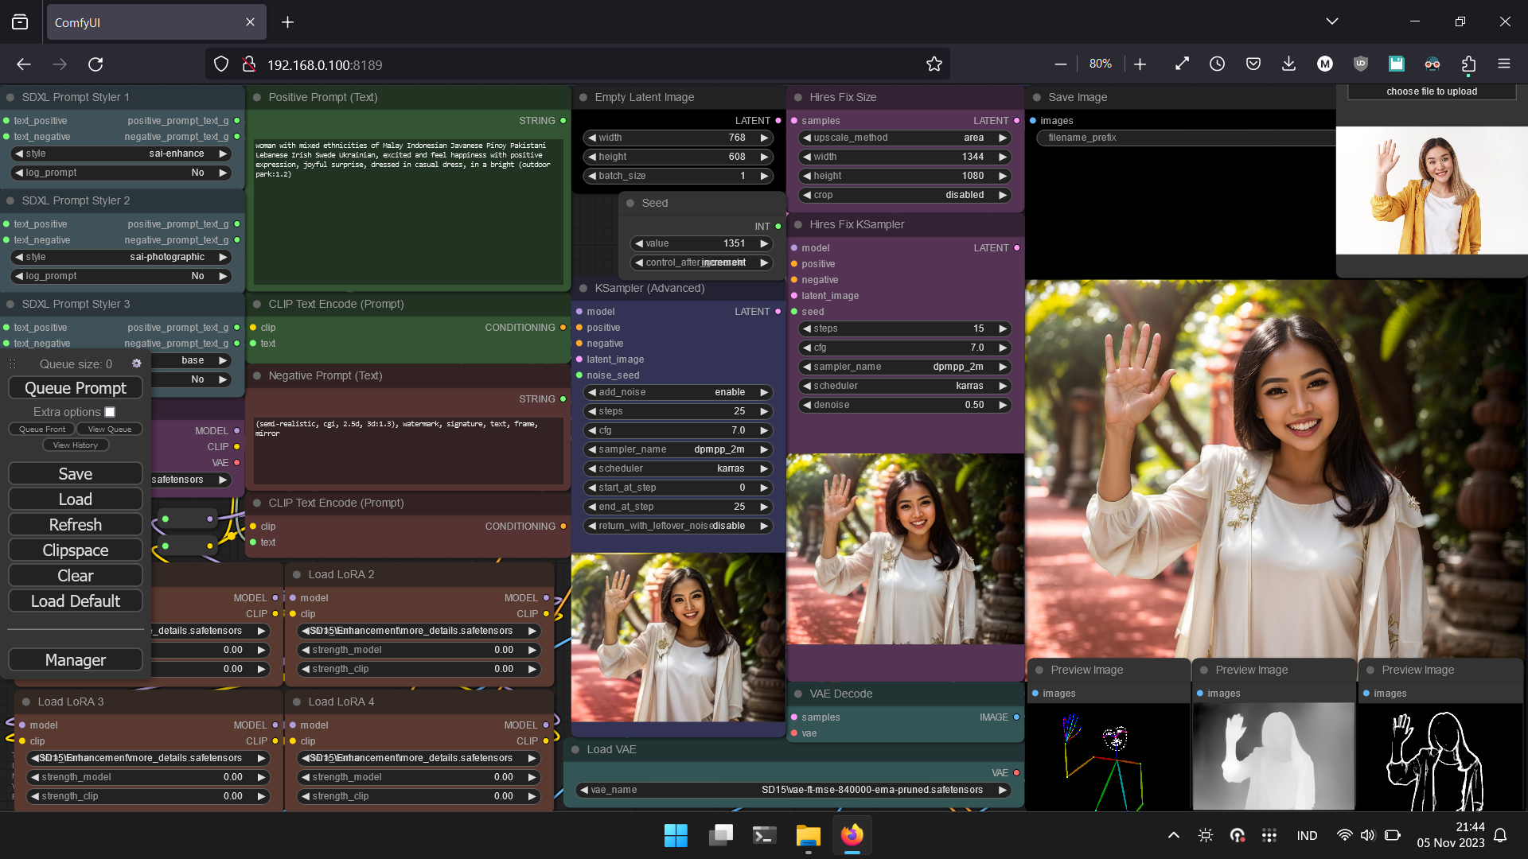Image resolution: width=1528 pixels, height=859 pixels.
Task: Adjust the cfg 7.0 value in KSampler (Advanced)
Action: tap(678, 430)
